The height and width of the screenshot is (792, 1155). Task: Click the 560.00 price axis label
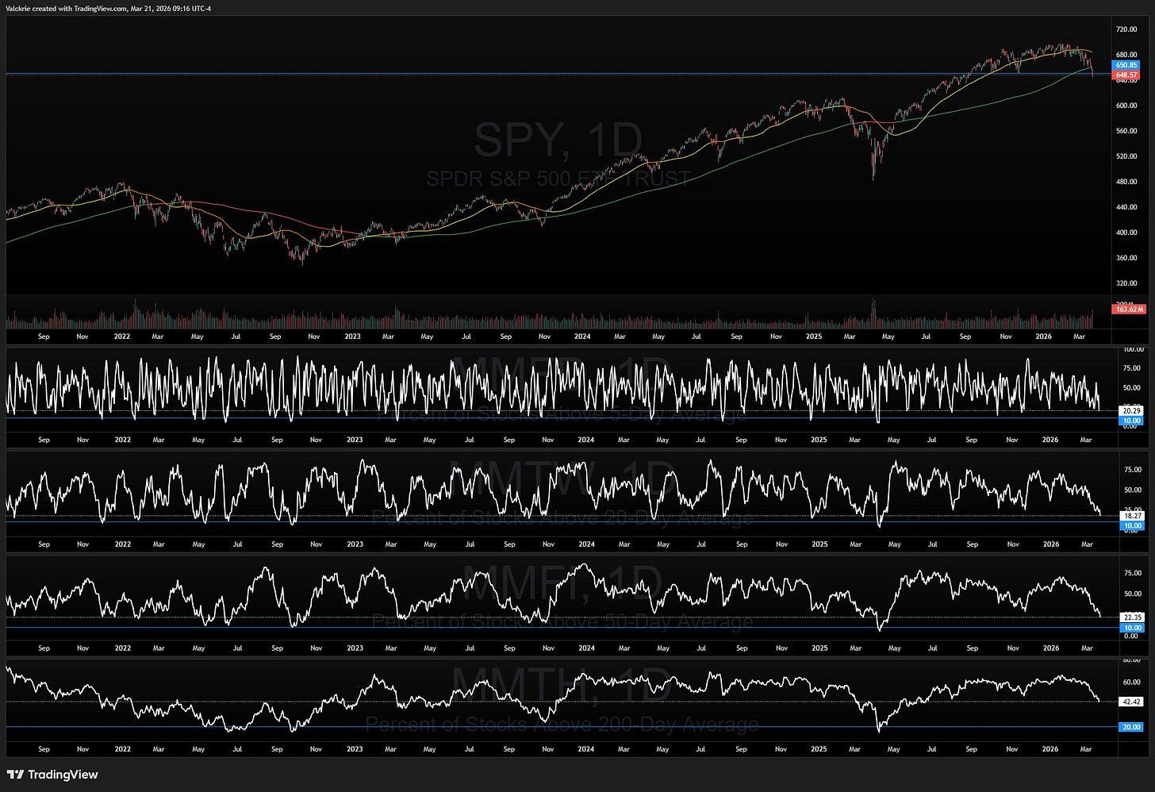[x=1126, y=131]
